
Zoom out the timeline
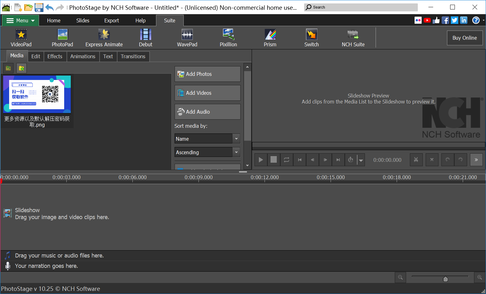point(400,277)
